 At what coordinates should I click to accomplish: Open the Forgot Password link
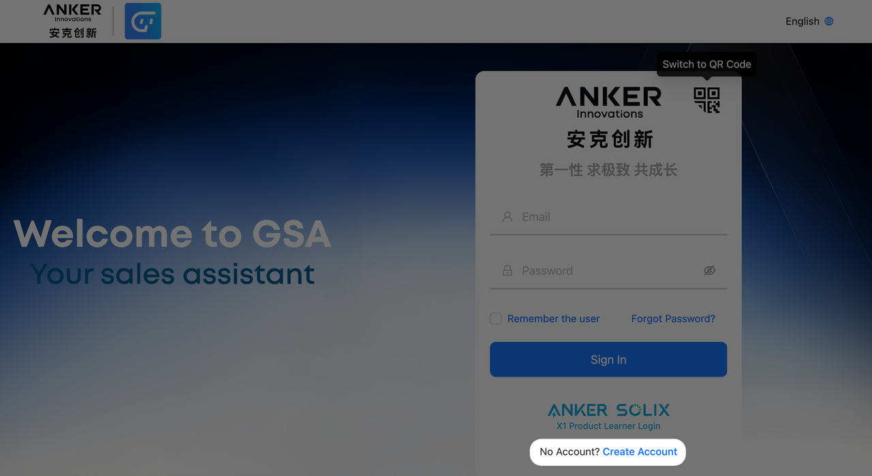click(x=673, y=319)
